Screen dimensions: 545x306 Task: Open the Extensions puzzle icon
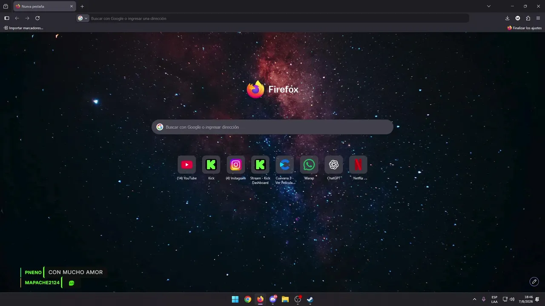click(528, 18)
